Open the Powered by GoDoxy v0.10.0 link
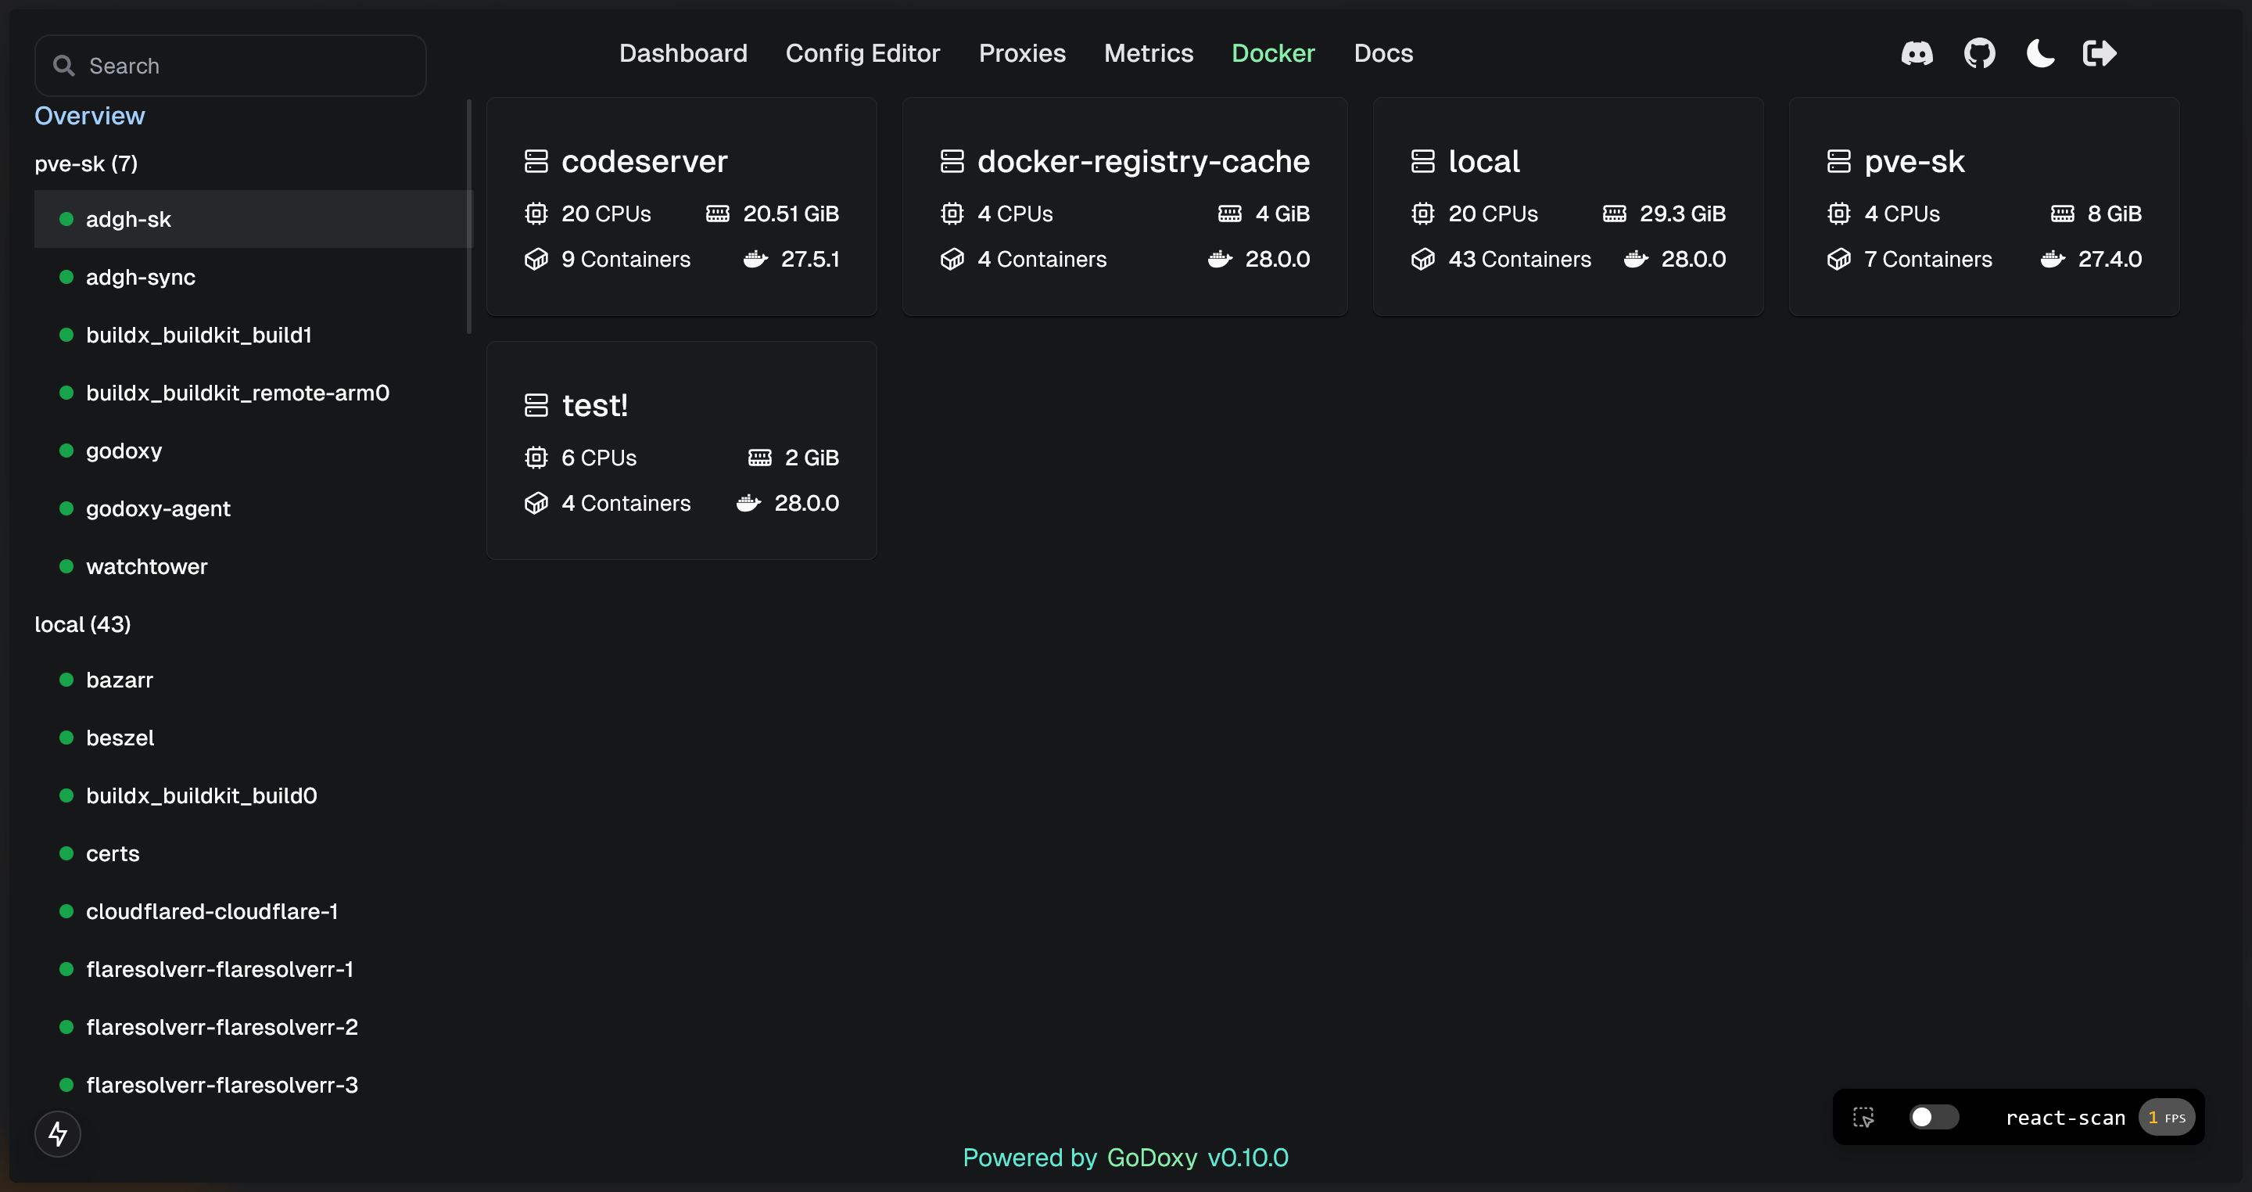The width and height of the screenshot is (2252, 1192). click(x=1125, y=1157)
